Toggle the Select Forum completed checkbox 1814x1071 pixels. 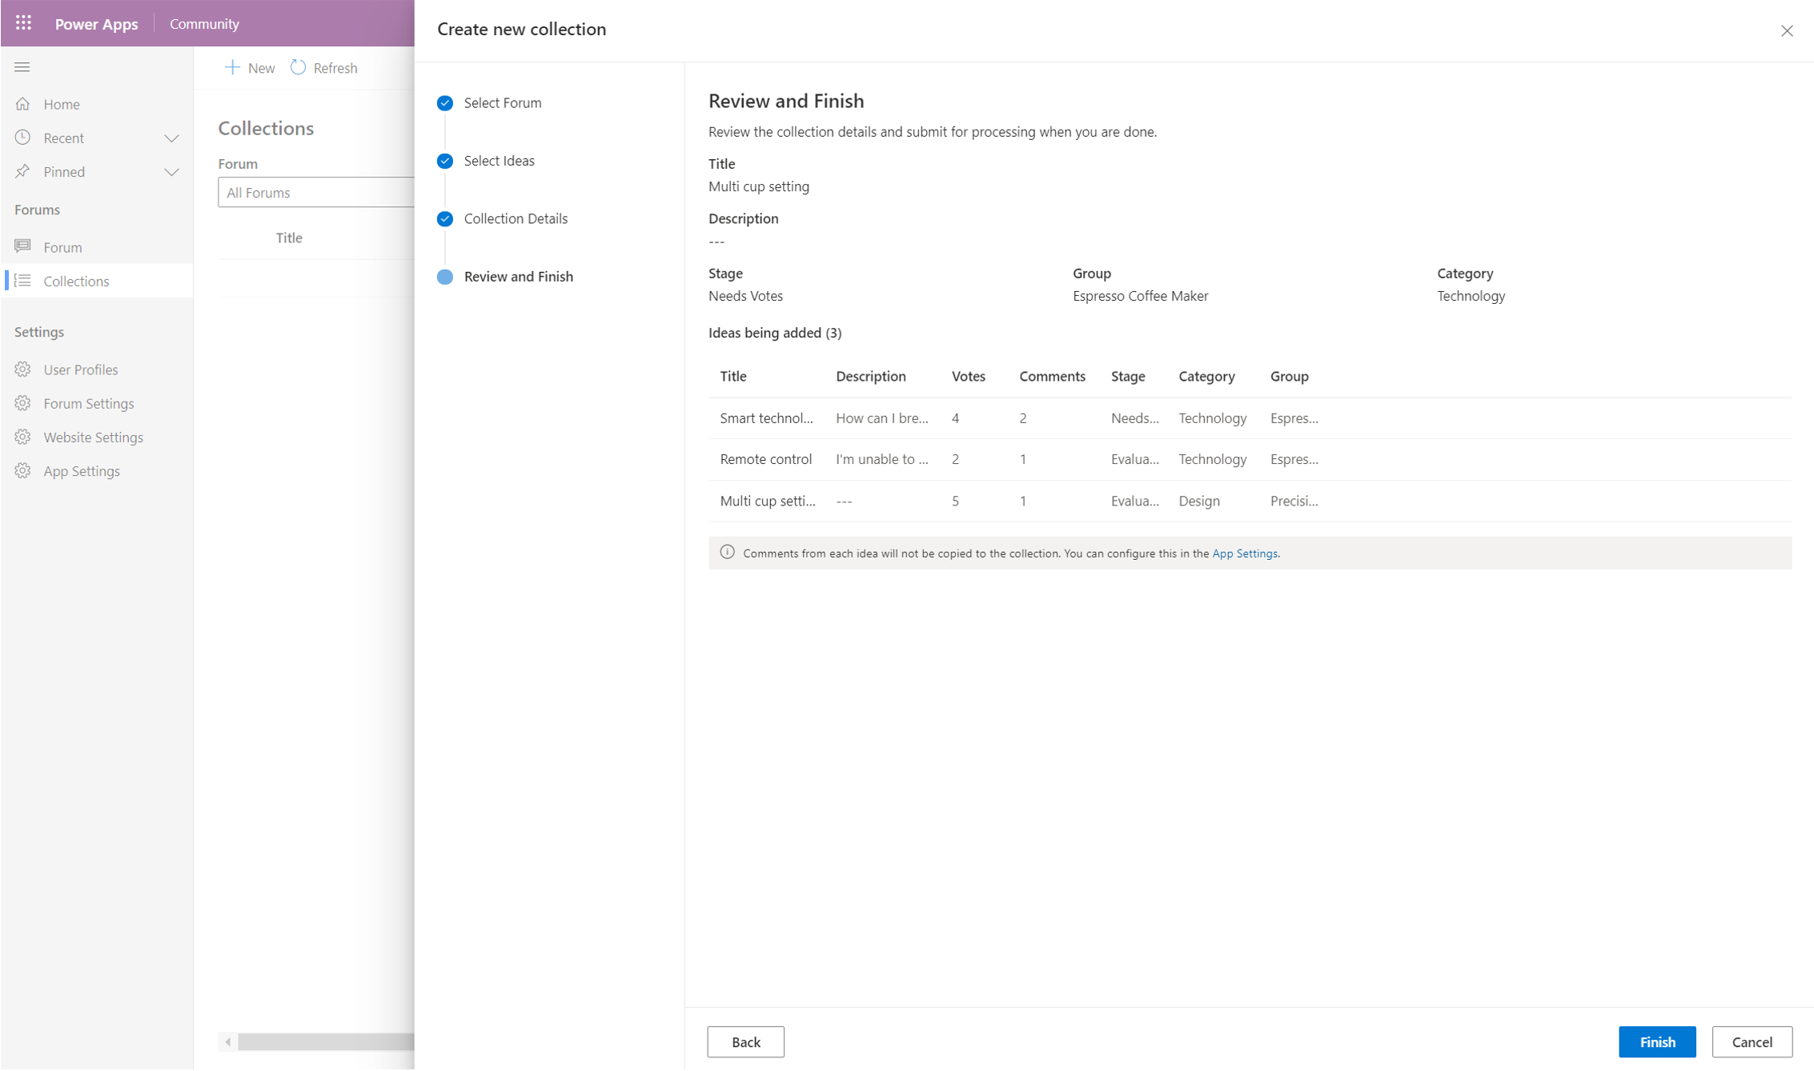tap(445, 102)
